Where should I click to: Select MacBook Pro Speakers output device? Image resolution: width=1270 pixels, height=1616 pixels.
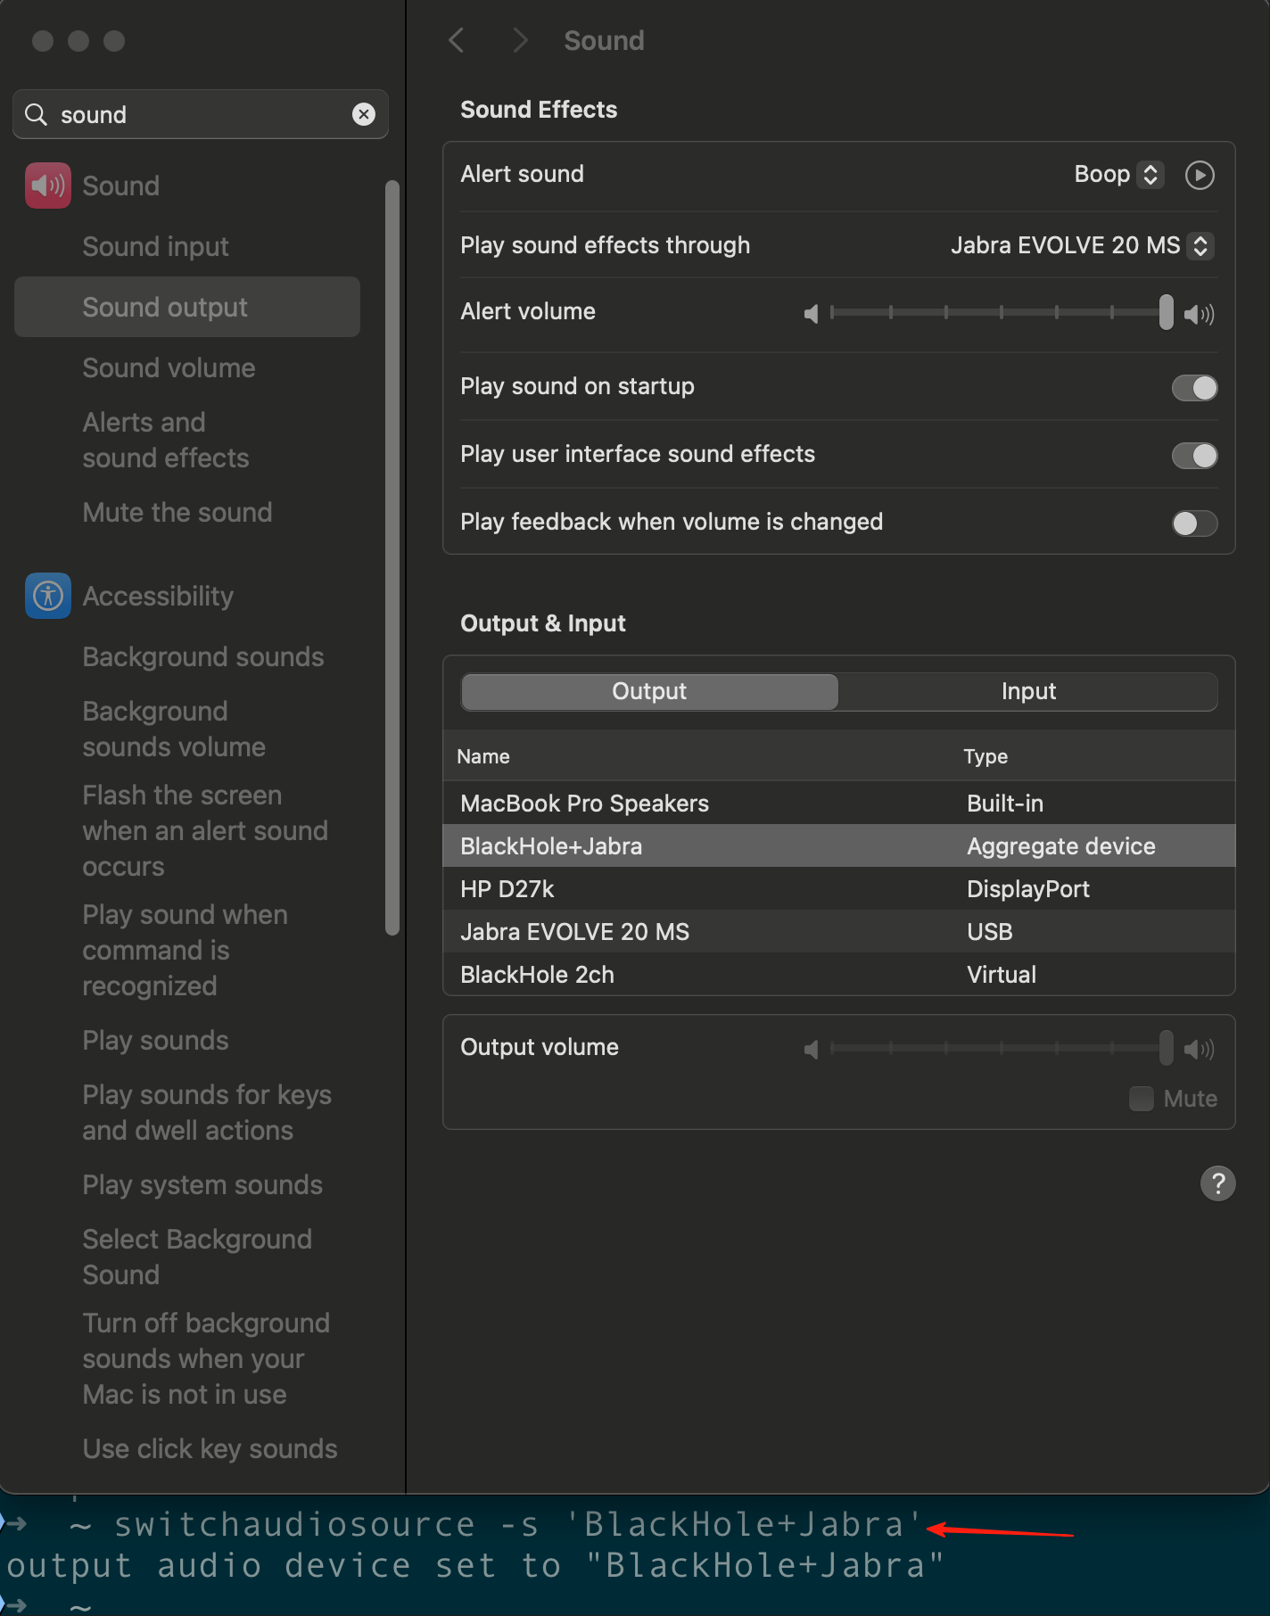(839, 803)
